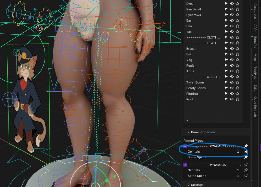Hide the Hair bone collection
This screenshot has width=261, height=187.
click(x=232, y=26)
